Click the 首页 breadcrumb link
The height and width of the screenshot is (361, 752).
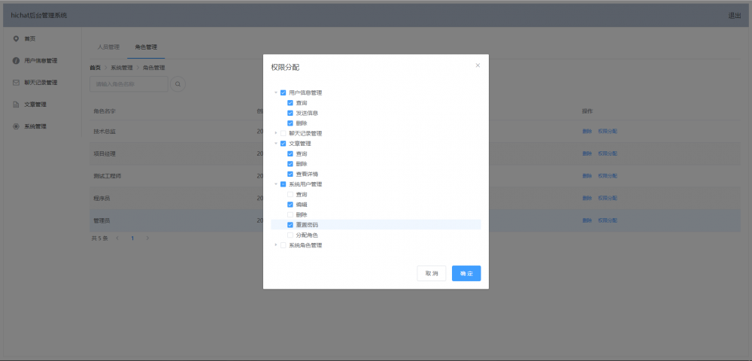96,68
